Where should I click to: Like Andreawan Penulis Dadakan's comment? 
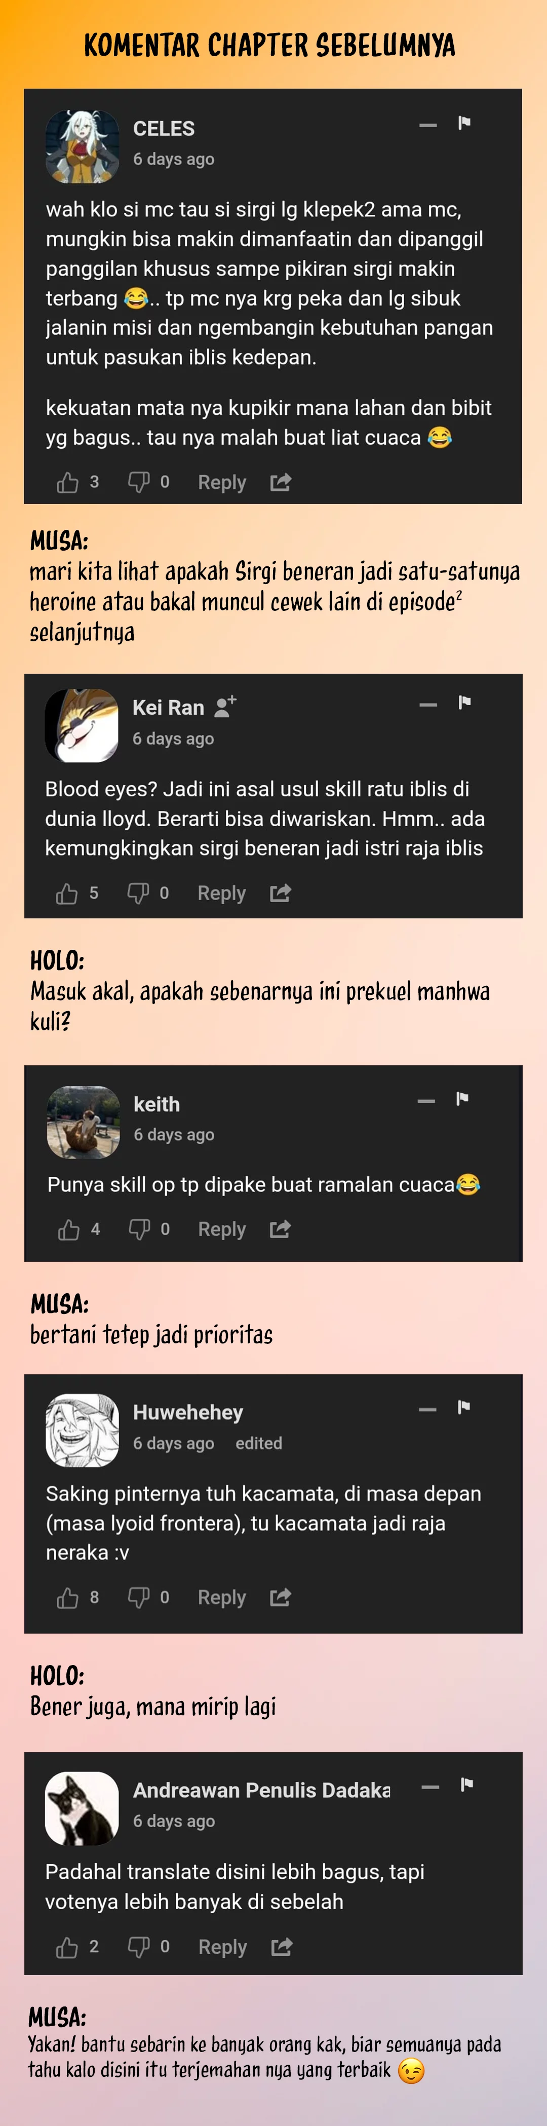[67, 1948]
